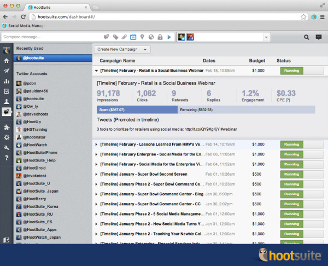Click the search magnifier icon

click(307, 37)
